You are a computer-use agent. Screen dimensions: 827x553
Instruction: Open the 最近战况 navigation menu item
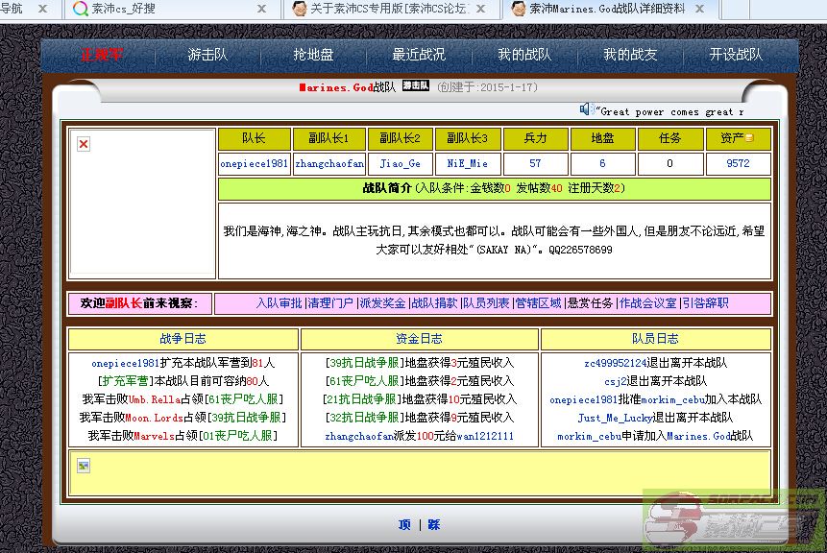click(419, 55)
